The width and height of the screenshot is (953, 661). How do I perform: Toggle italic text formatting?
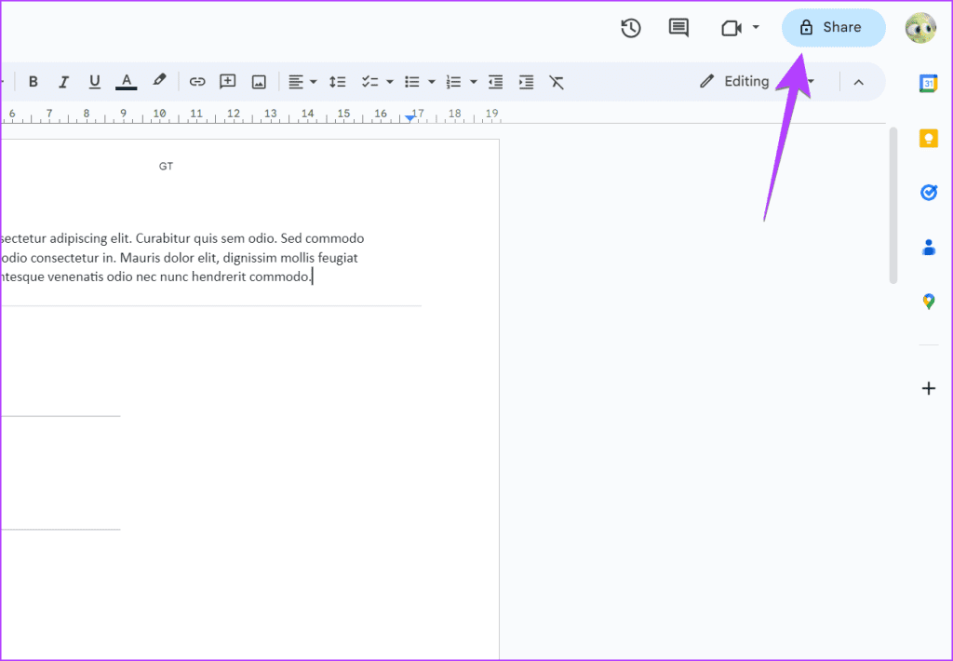(x=63, y=82)
